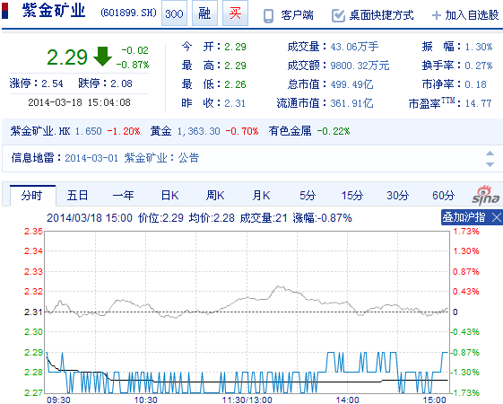Open the 有色金属 sector link
The image size is (503, 404).
(x=290, y=131)
